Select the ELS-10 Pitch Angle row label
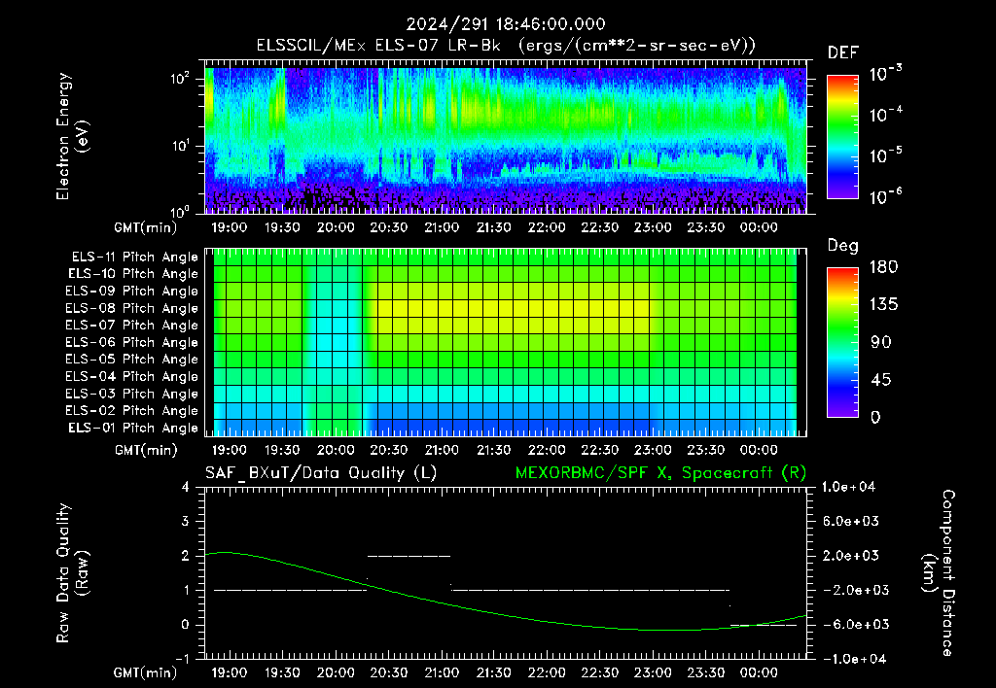Viewport: 996px width, 688px height. tap(133, 274)
